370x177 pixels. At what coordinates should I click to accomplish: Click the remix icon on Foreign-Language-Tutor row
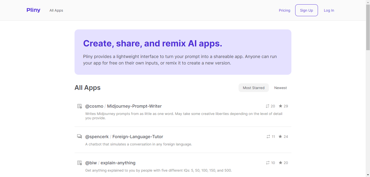(x=268, y=137)
